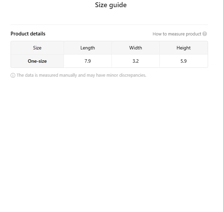Click the divider line under the title
Viewport: 223px width, 212px height.
[x=109, y=25]
